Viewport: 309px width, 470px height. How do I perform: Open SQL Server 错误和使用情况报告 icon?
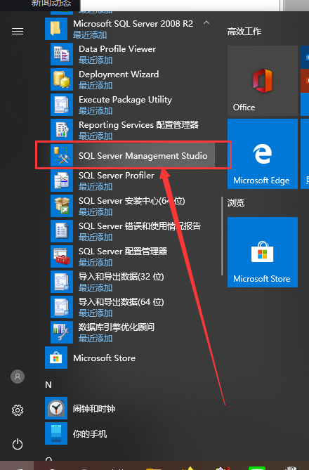point(62,231)
